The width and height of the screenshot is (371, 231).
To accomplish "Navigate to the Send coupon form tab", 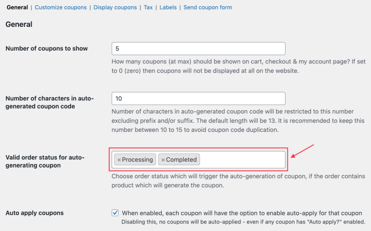I will pyautogui.click(x=208, y=7).
